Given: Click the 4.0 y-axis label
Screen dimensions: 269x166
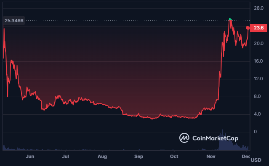Looking at the screenshot, I should [x=257, y=114].
